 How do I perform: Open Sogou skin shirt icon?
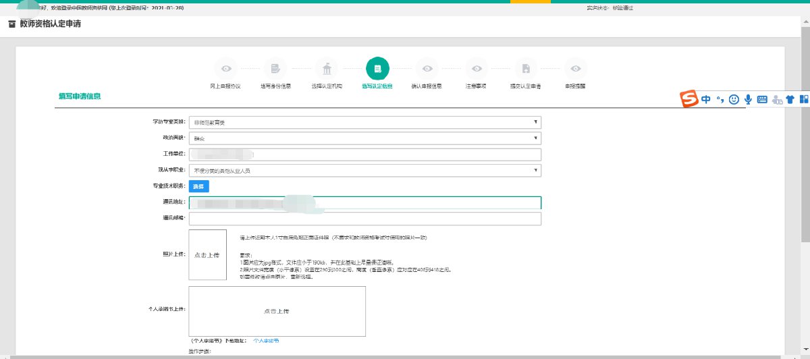790,99
